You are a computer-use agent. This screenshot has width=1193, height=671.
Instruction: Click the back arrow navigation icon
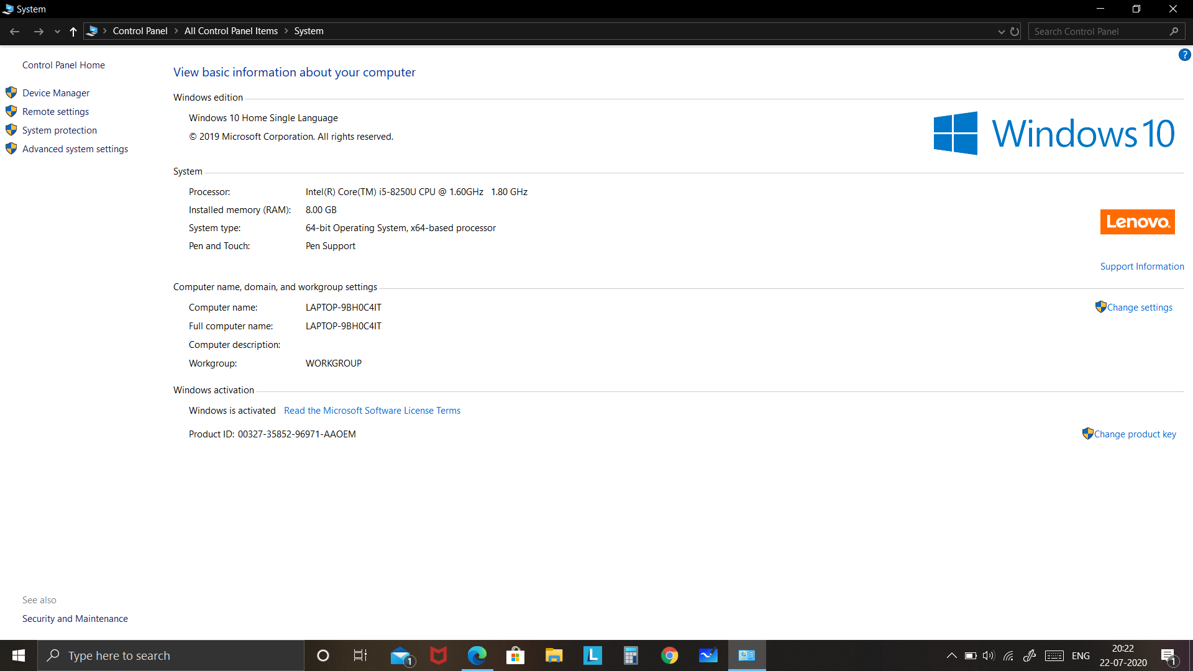point(15,32)
